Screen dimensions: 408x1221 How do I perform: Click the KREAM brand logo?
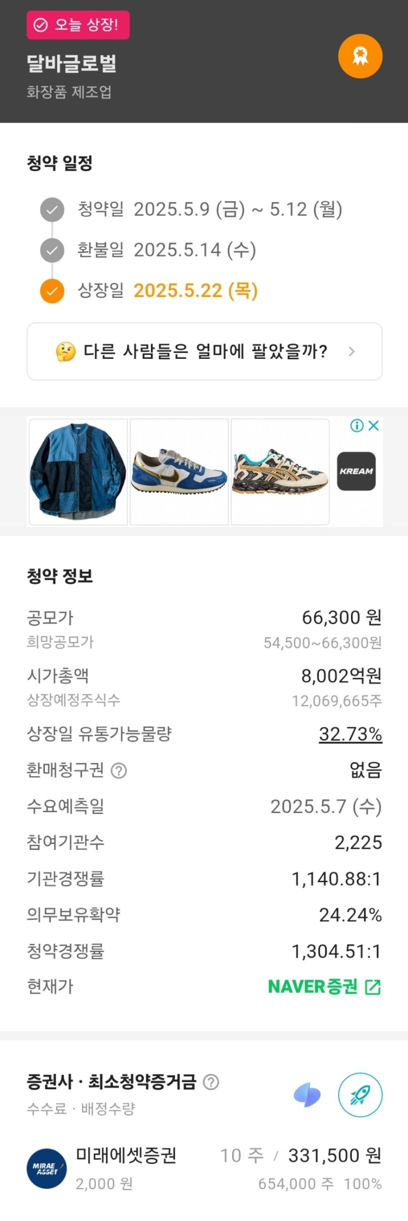pos(356,471)
